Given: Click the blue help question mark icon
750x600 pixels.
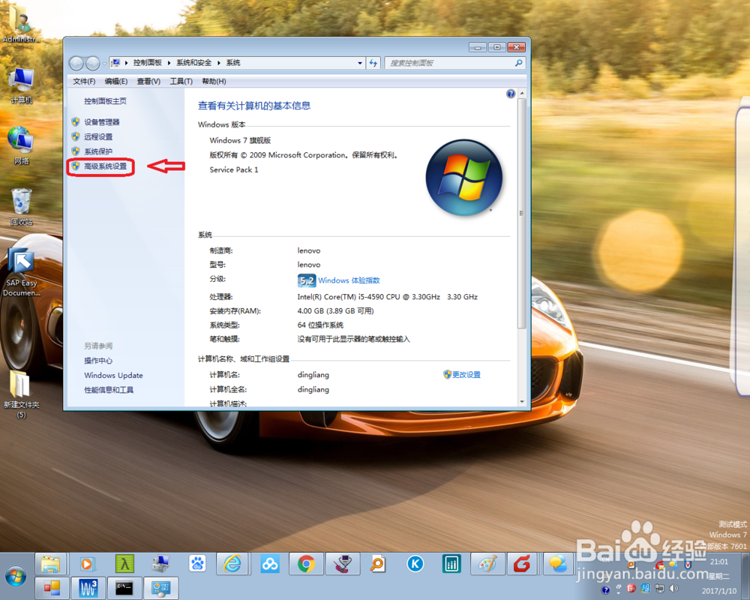Looking at the screenshot, I should pyautogui.click(x=511, y=93).
